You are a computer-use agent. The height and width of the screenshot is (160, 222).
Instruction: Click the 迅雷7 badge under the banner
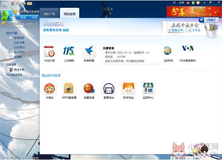coord(209,20)
